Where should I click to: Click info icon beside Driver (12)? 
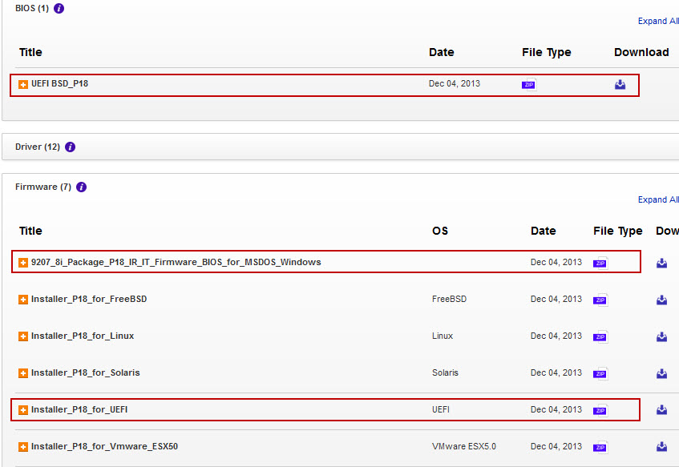point(70,147)
